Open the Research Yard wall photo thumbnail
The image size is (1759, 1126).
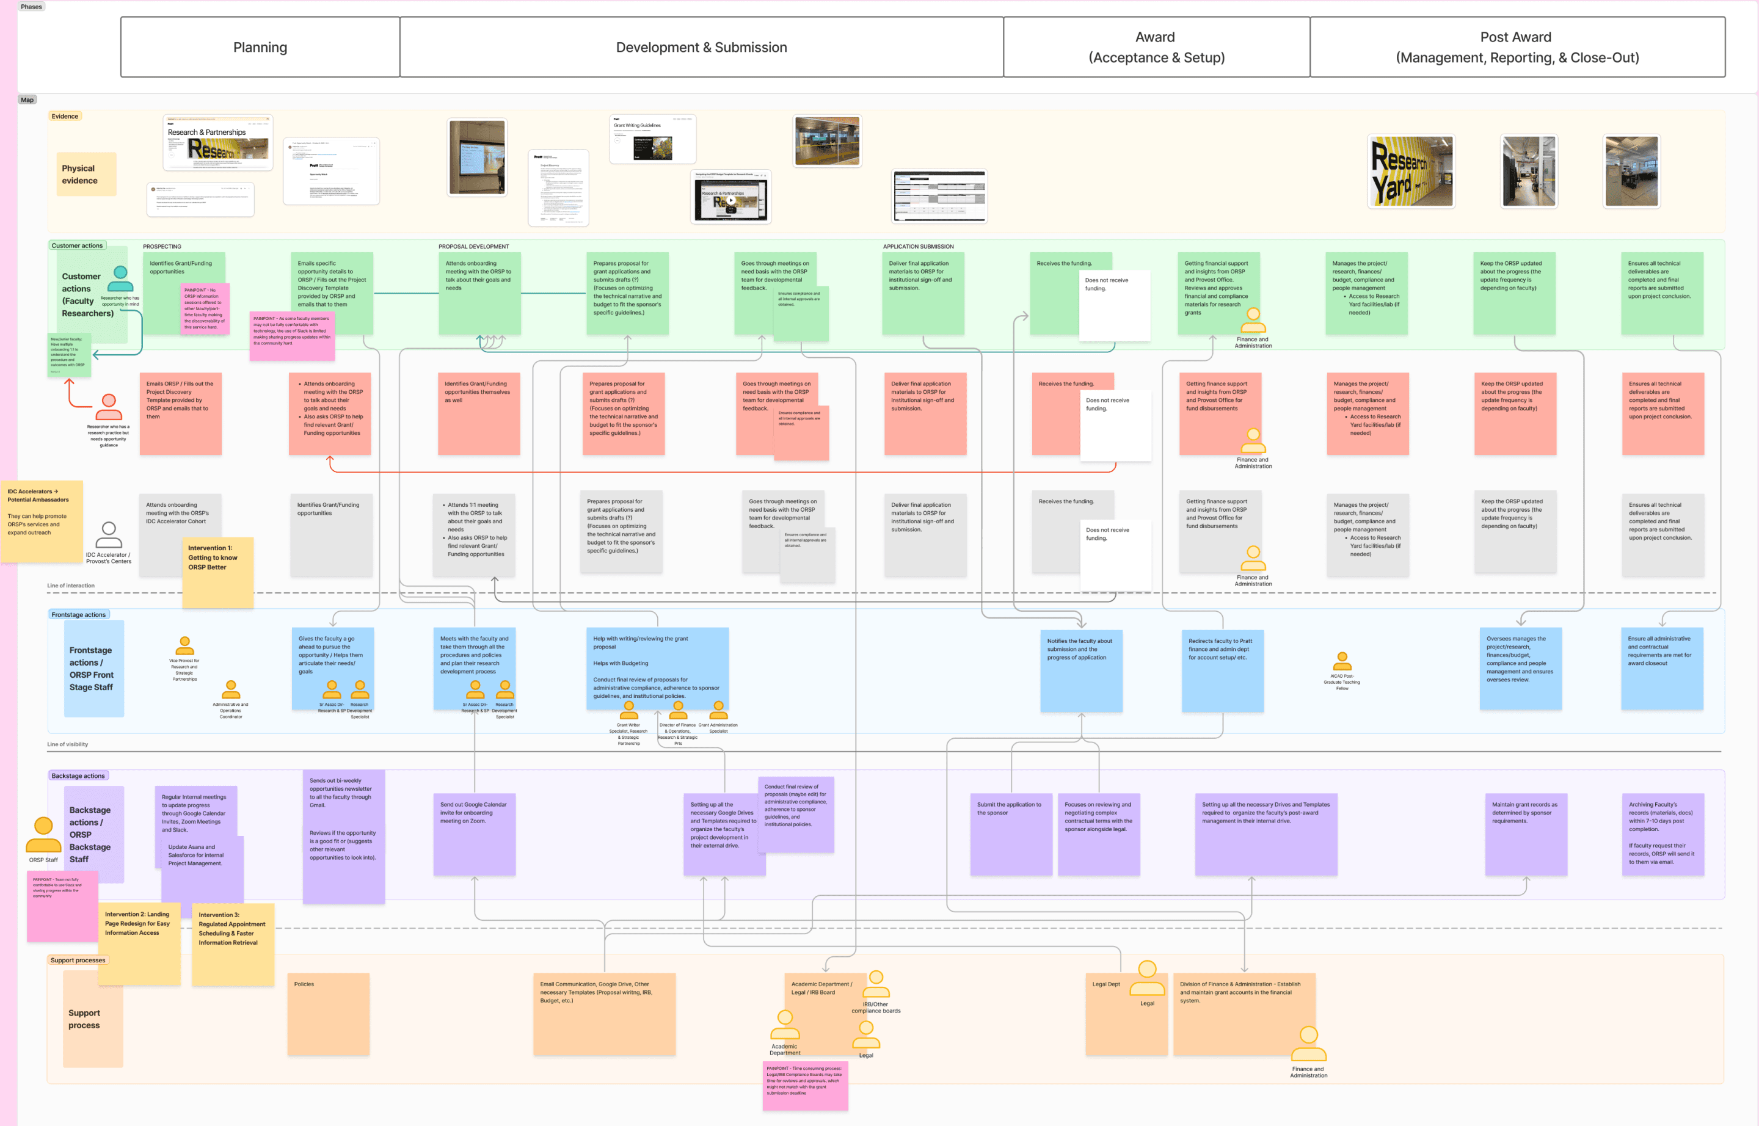click(x=1411, y=172)
